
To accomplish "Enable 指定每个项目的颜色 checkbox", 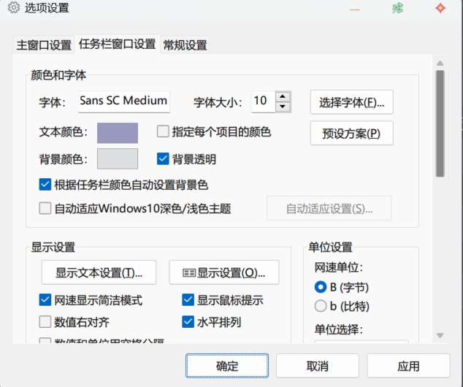I will (x=164, y=132).
